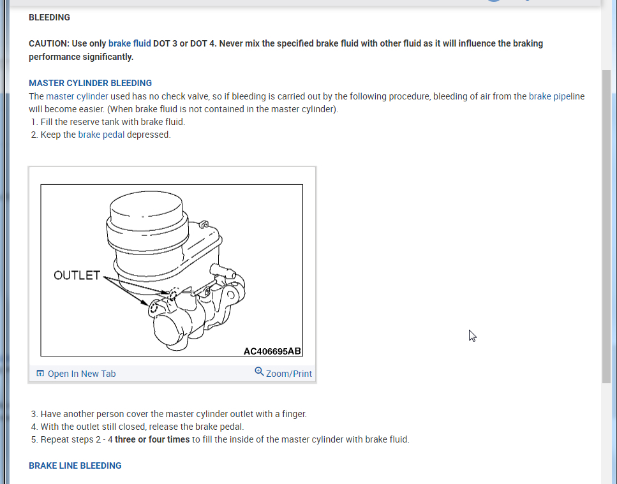
Task: Select the 'MASTER CYLINDER BLEEDING' heading
Action: point(90,83)
